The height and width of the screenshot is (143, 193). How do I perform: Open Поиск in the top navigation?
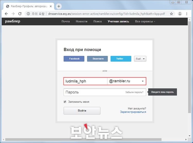click(98, 21)
